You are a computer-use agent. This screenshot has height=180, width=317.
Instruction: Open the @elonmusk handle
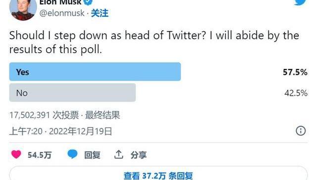point(62,13)
